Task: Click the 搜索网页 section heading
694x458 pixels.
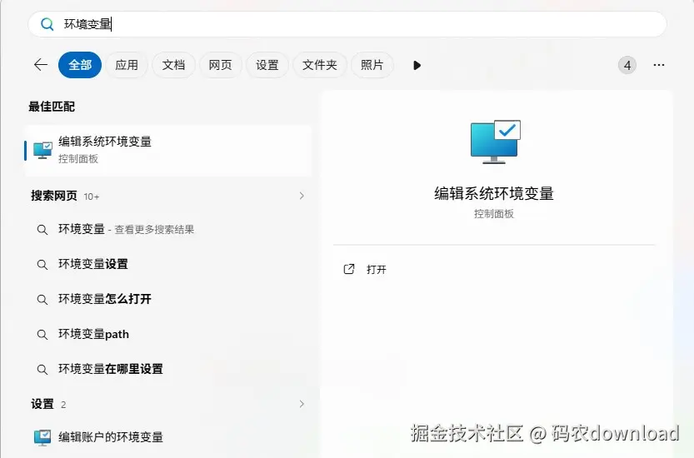Action: coord(54,196)
